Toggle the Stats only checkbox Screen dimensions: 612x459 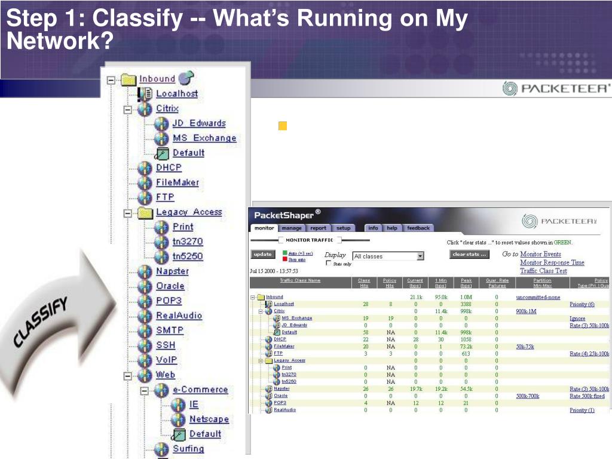pos(328,263)
